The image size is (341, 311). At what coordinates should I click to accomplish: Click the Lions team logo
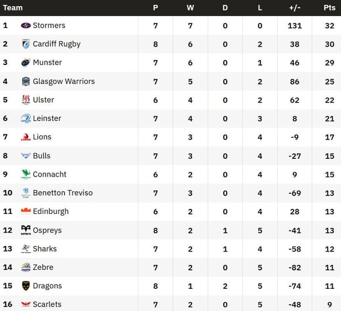tap(26, 137)
